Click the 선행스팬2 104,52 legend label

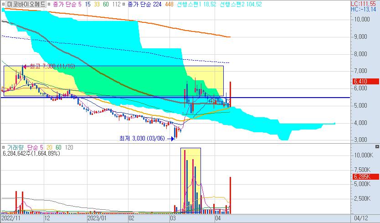[x=241, y=4]
